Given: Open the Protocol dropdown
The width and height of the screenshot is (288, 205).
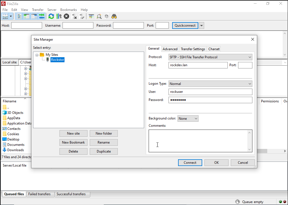Looking at the screenshot, I should click(210, 57).
